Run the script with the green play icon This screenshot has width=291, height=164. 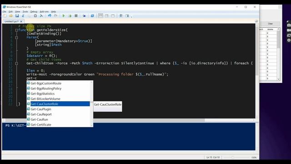(x=64, y=16)
